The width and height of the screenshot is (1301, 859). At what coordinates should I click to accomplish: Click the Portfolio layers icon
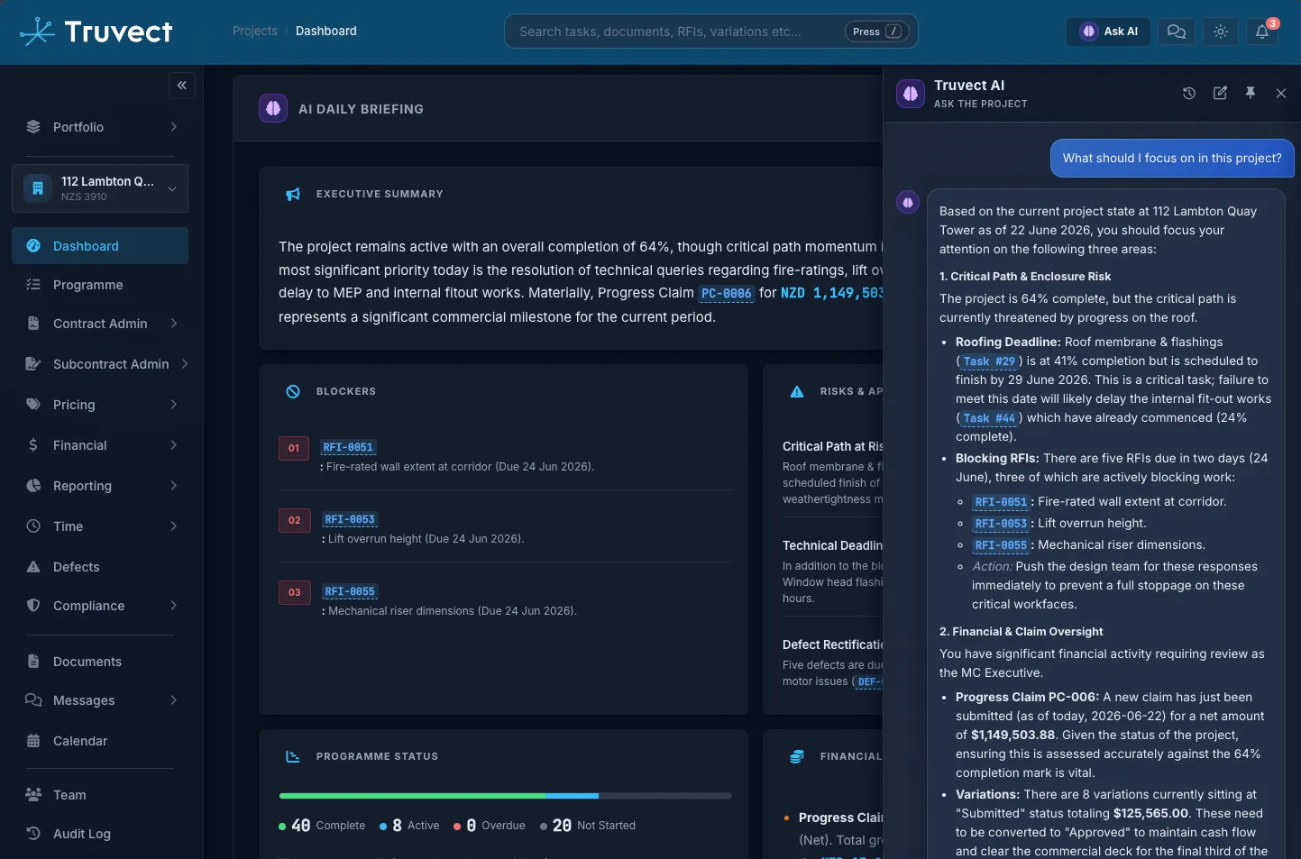33,127
